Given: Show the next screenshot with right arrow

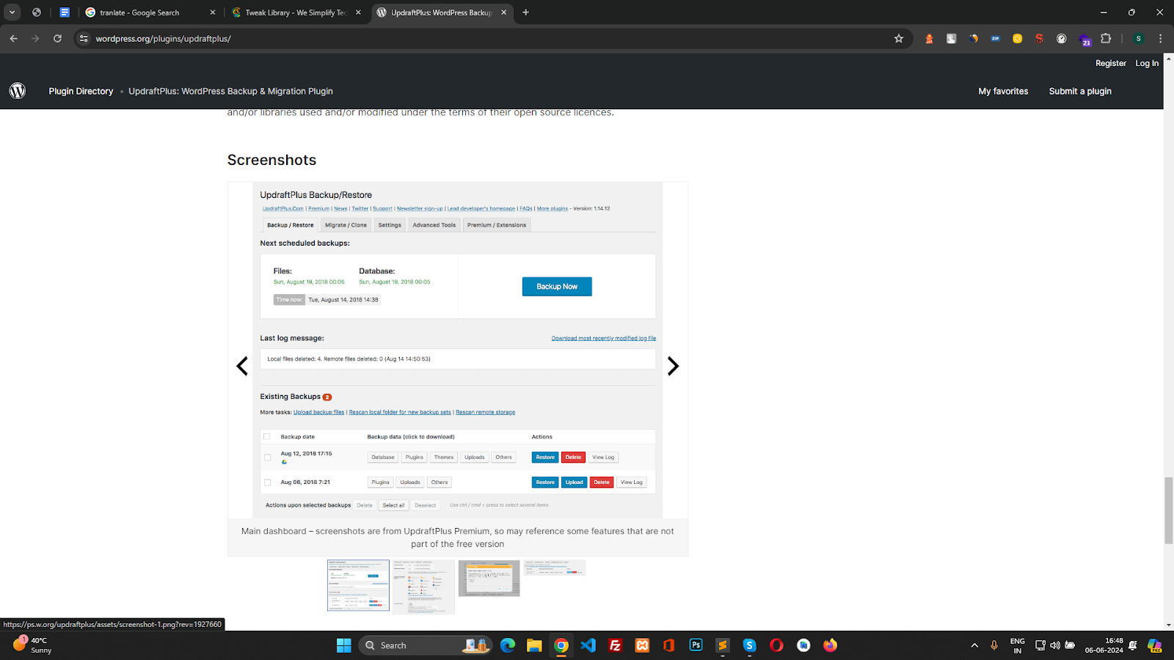Looking at the screenshot, I should (x=673, y=366).
